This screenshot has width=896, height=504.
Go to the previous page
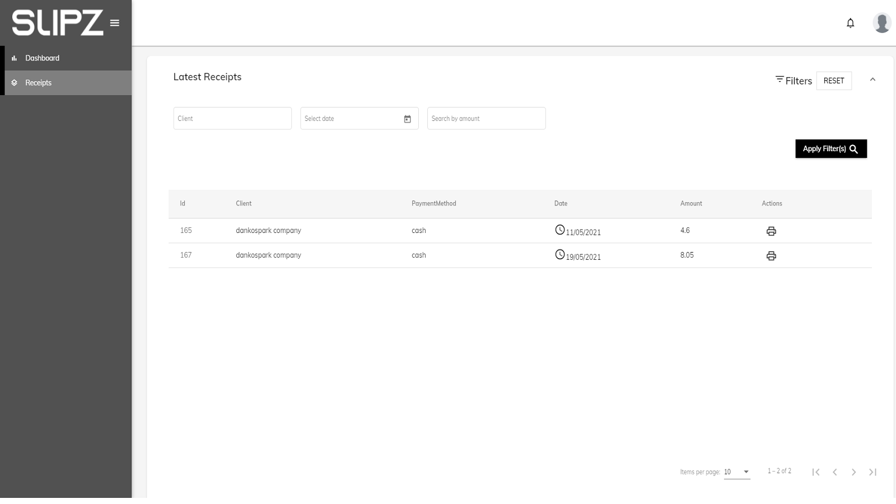pyautogui.click(x=834, y=472)
